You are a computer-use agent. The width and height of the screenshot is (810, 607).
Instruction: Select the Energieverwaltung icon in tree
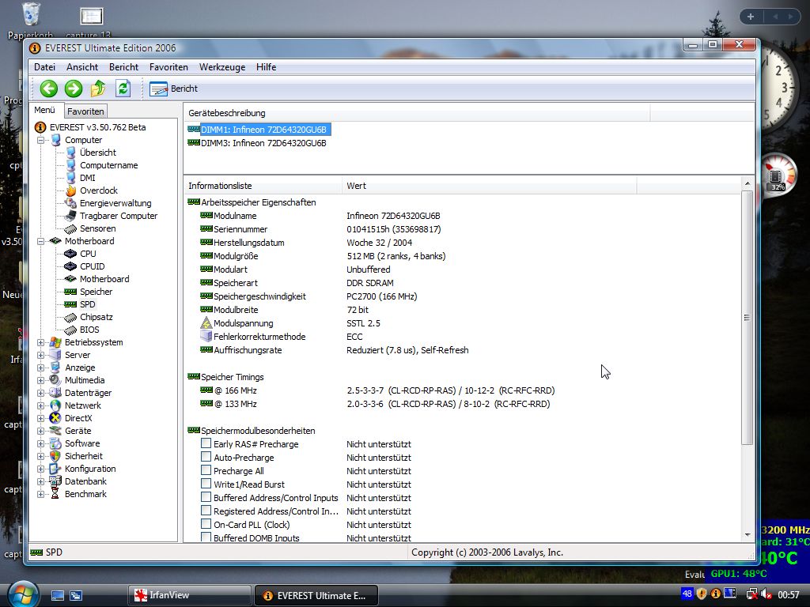click(x=70, y=203)
